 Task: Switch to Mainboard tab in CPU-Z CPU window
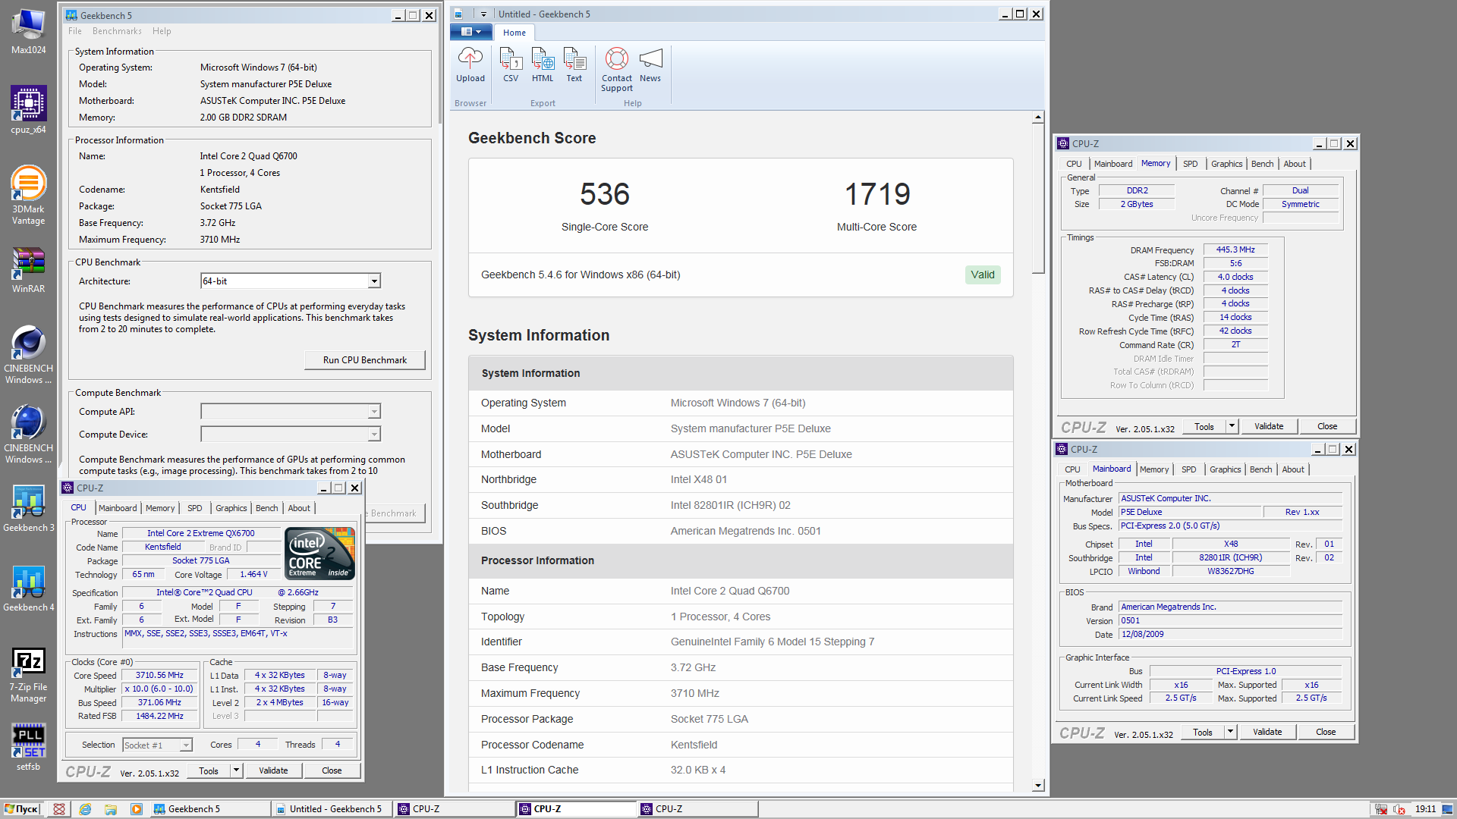[x=118, y=508]
